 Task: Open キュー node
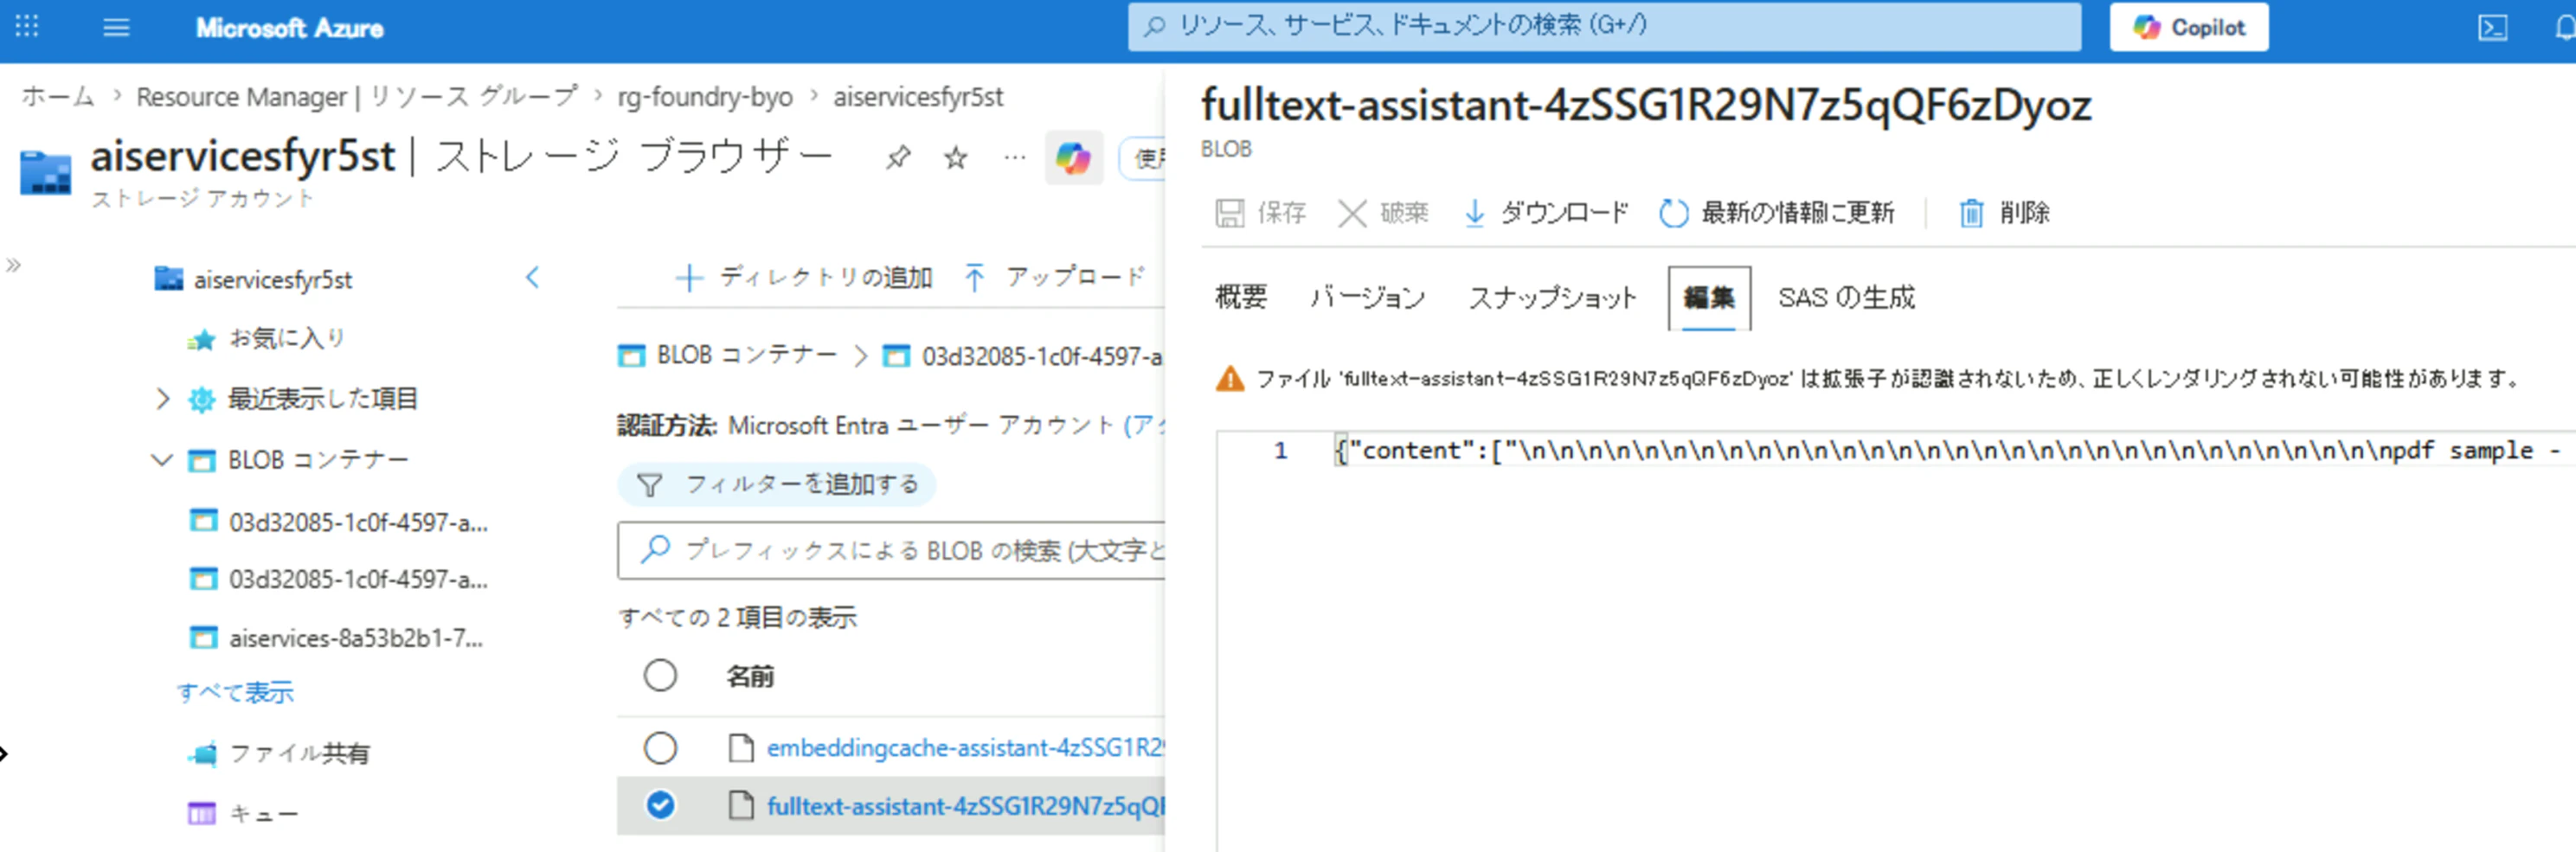pyautogui.click(x=243, y=813)
